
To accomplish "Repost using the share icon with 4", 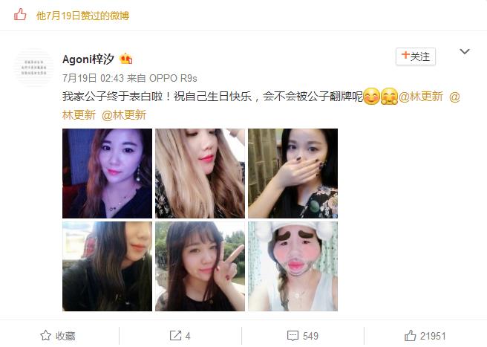I will pos(175,335).
